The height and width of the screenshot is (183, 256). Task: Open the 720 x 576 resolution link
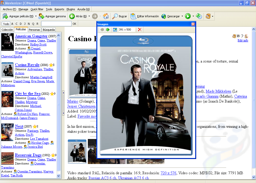(x=168, y=173)
